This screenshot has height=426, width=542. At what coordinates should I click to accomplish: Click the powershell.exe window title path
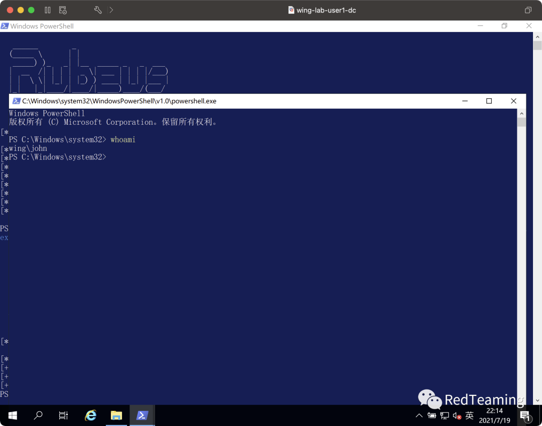point(119,101)
